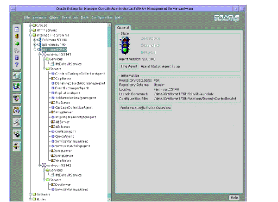Collapse Services folder under vani-sun 53141
Viewport: 278px width, 202px height.
point(44,59)
